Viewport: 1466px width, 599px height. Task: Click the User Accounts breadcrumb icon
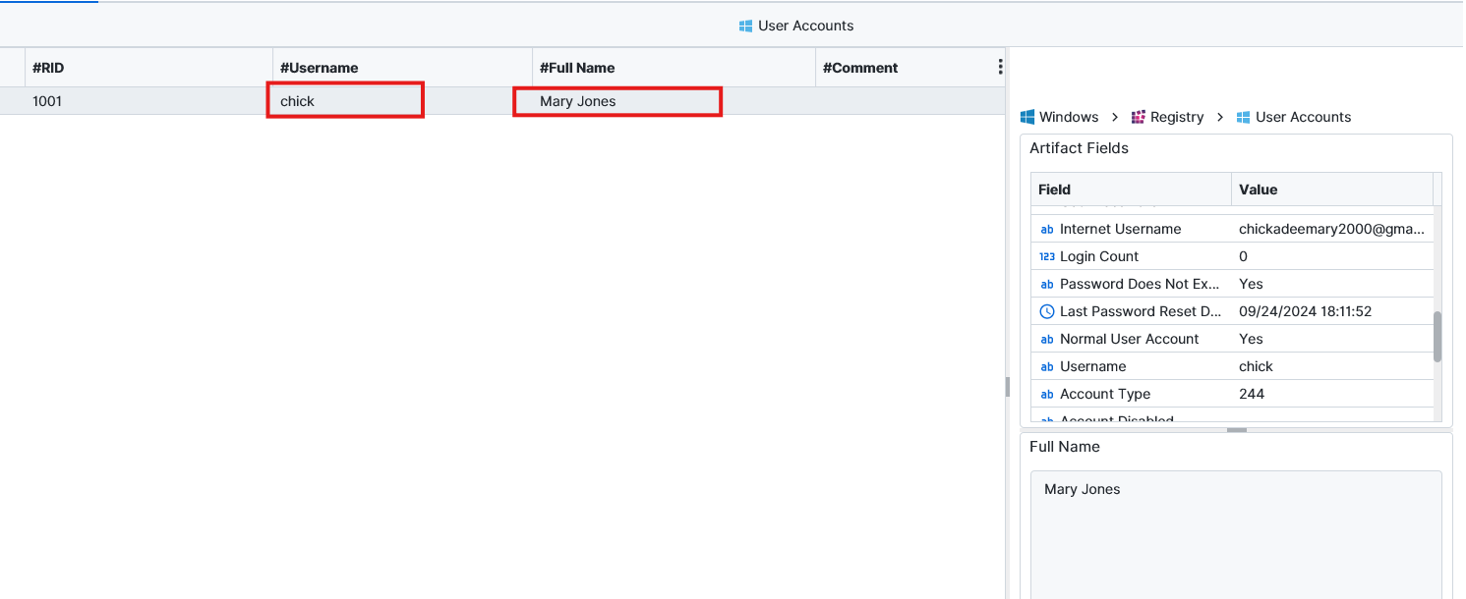1244,117
